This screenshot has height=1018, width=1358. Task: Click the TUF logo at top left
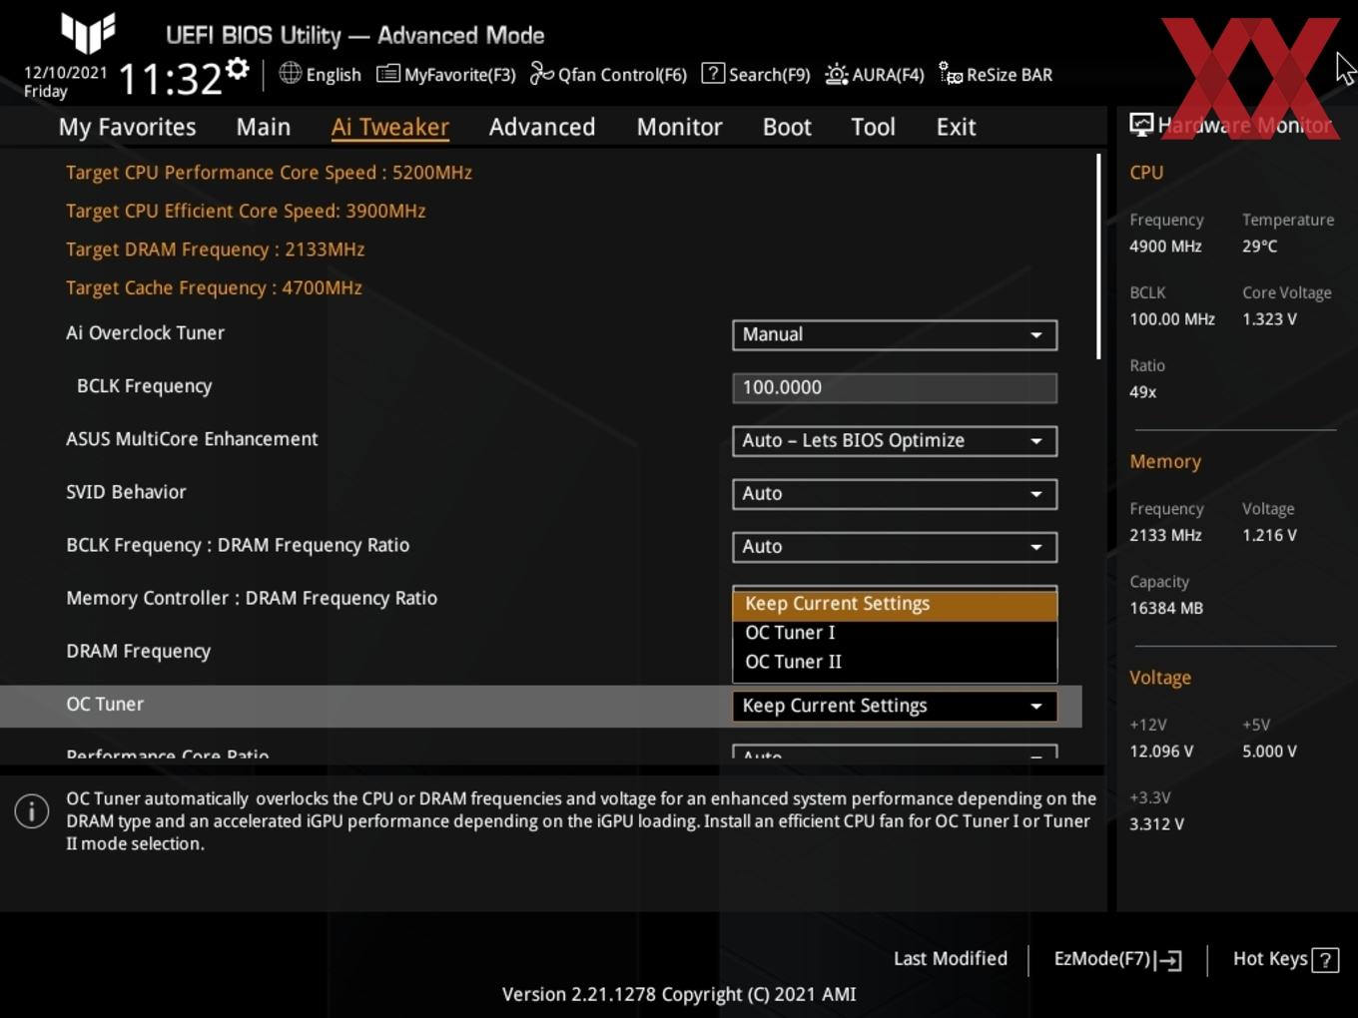(88, 32)
